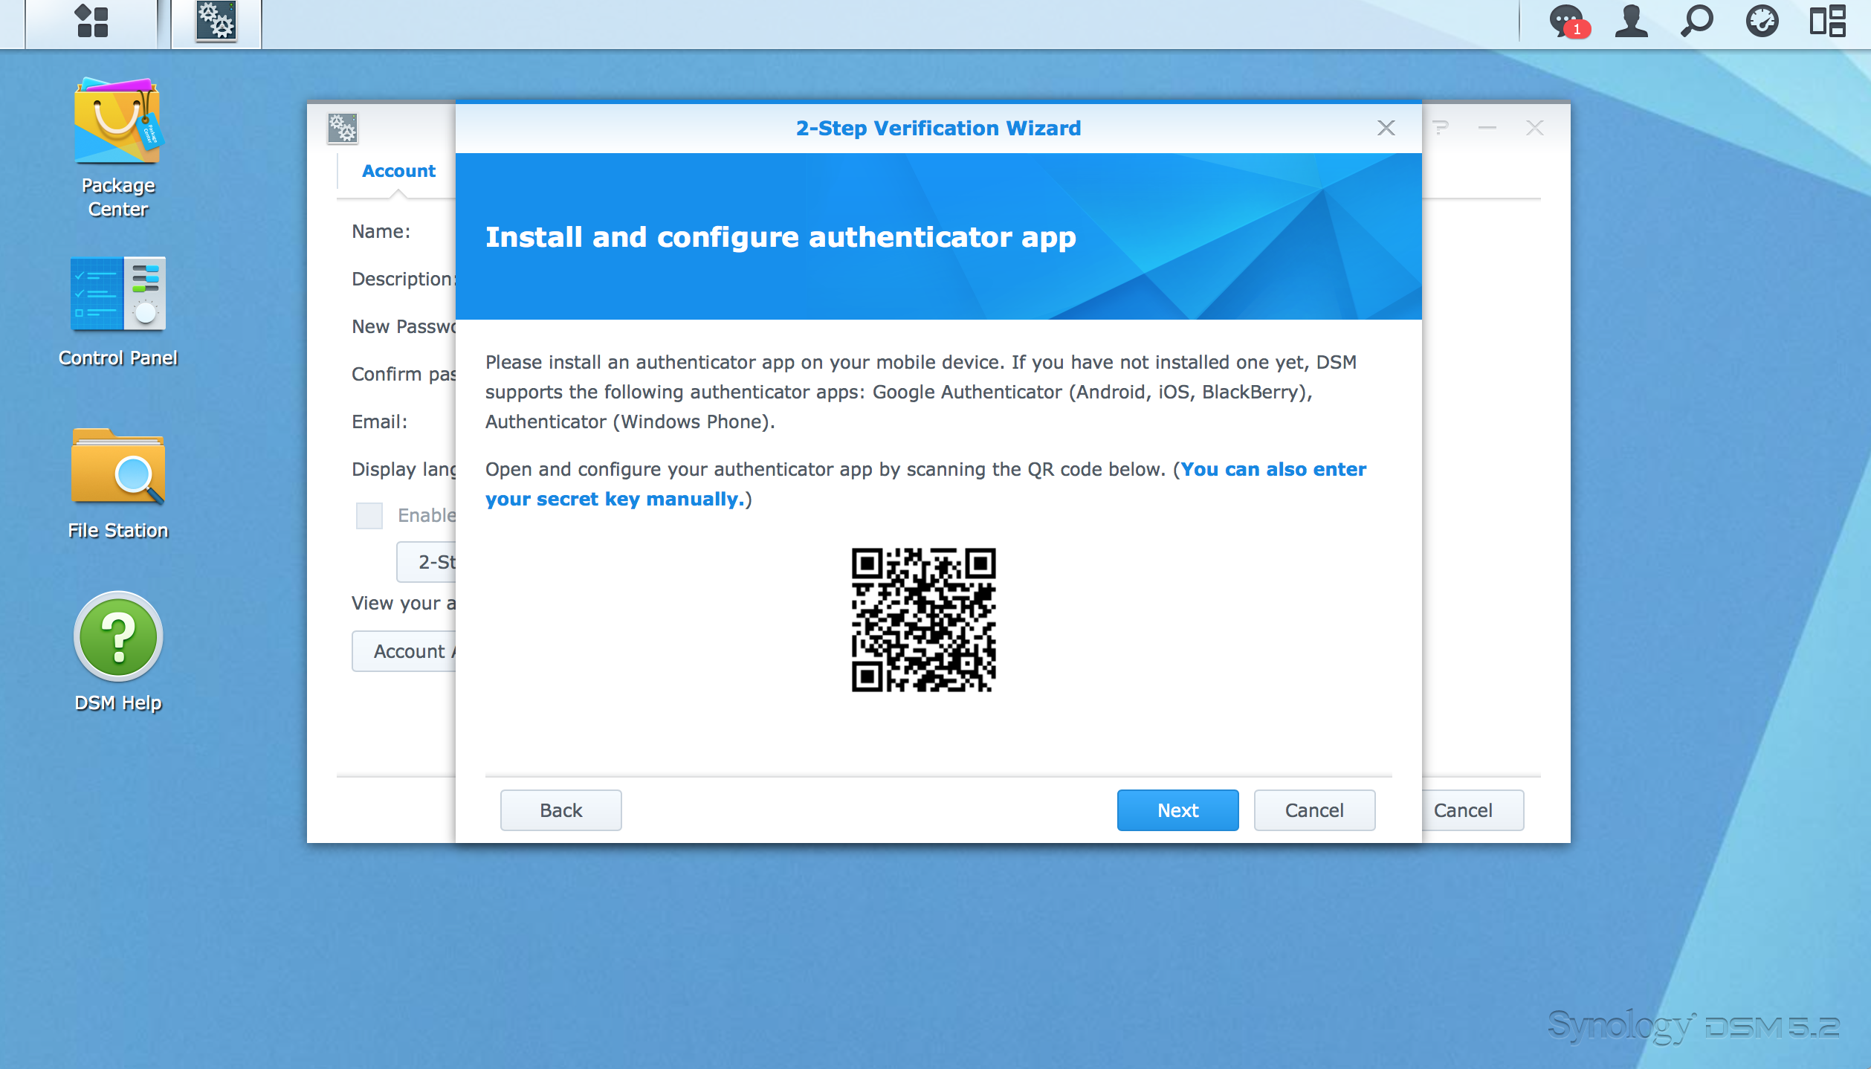Click 'You can also enter your secret key manually' link

925,484
